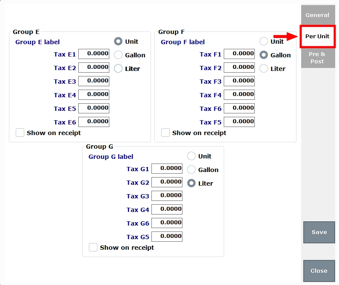
Task: Click the Save button
Action: (319, 232)
